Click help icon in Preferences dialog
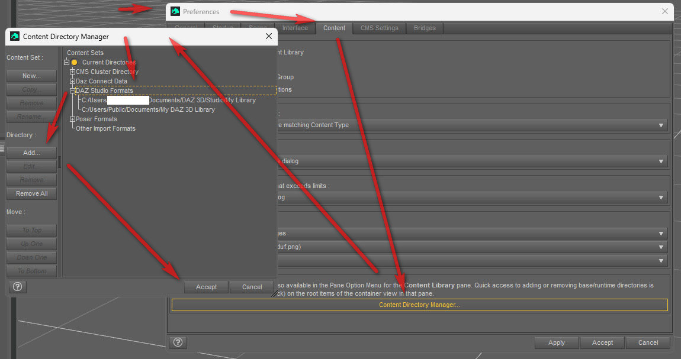The image size is (681, 359). (x=178, y=342)
